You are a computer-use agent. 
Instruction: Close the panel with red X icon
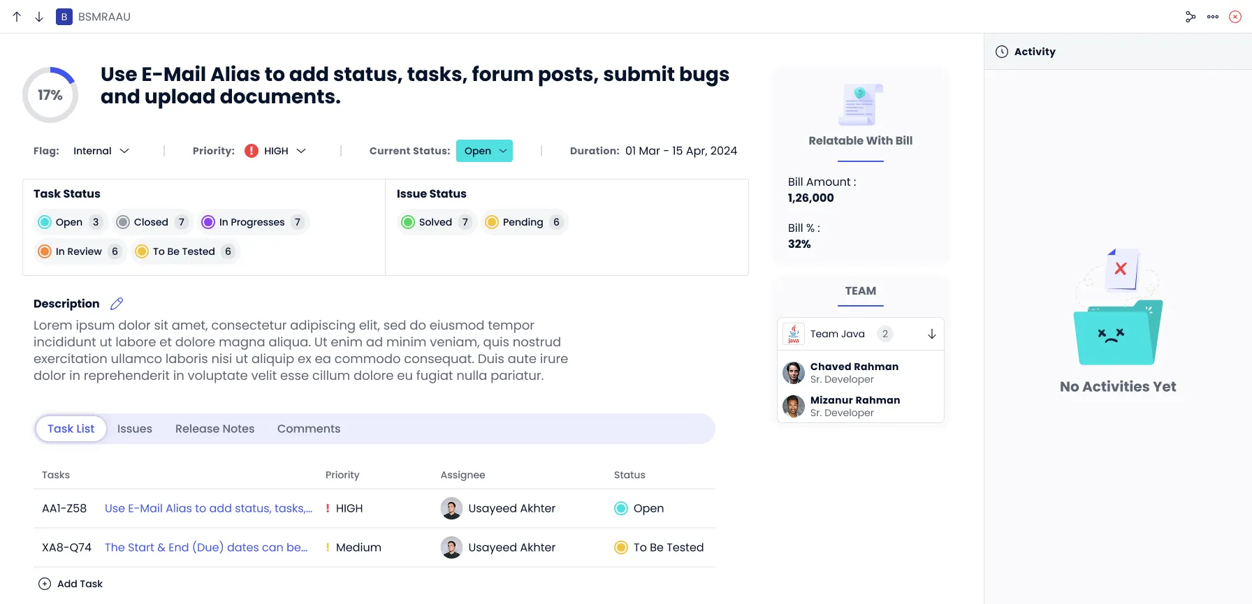point(1235,17)
